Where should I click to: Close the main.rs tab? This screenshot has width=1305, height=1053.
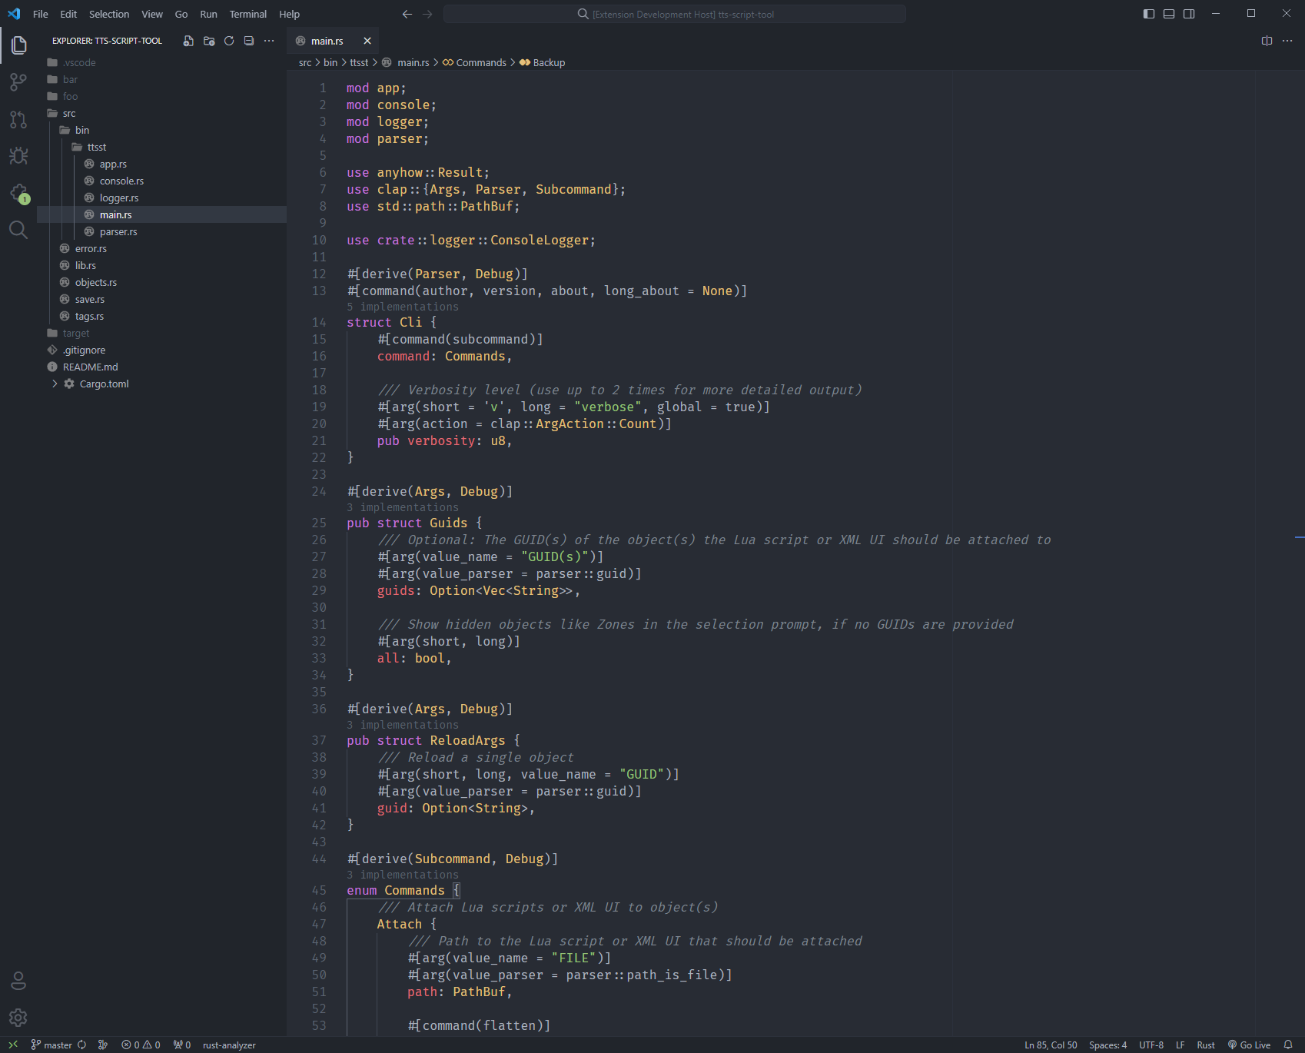[367, 41]
